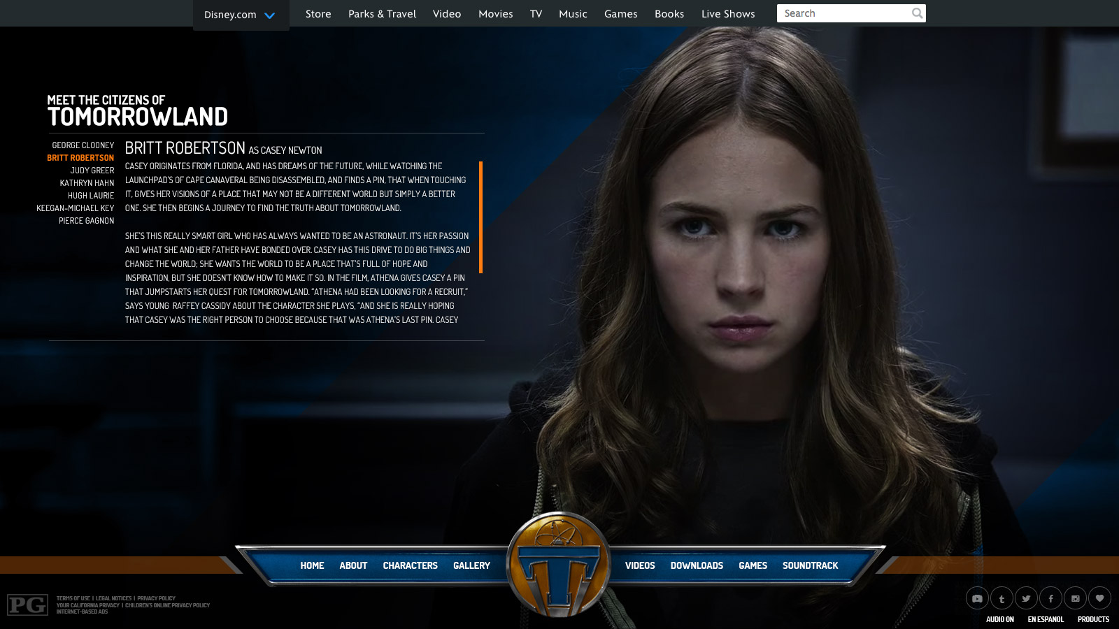This screenshot has height=629, width=1119.
Task: Click the orange bio scrollbar thumb
Action: (480, 217)
